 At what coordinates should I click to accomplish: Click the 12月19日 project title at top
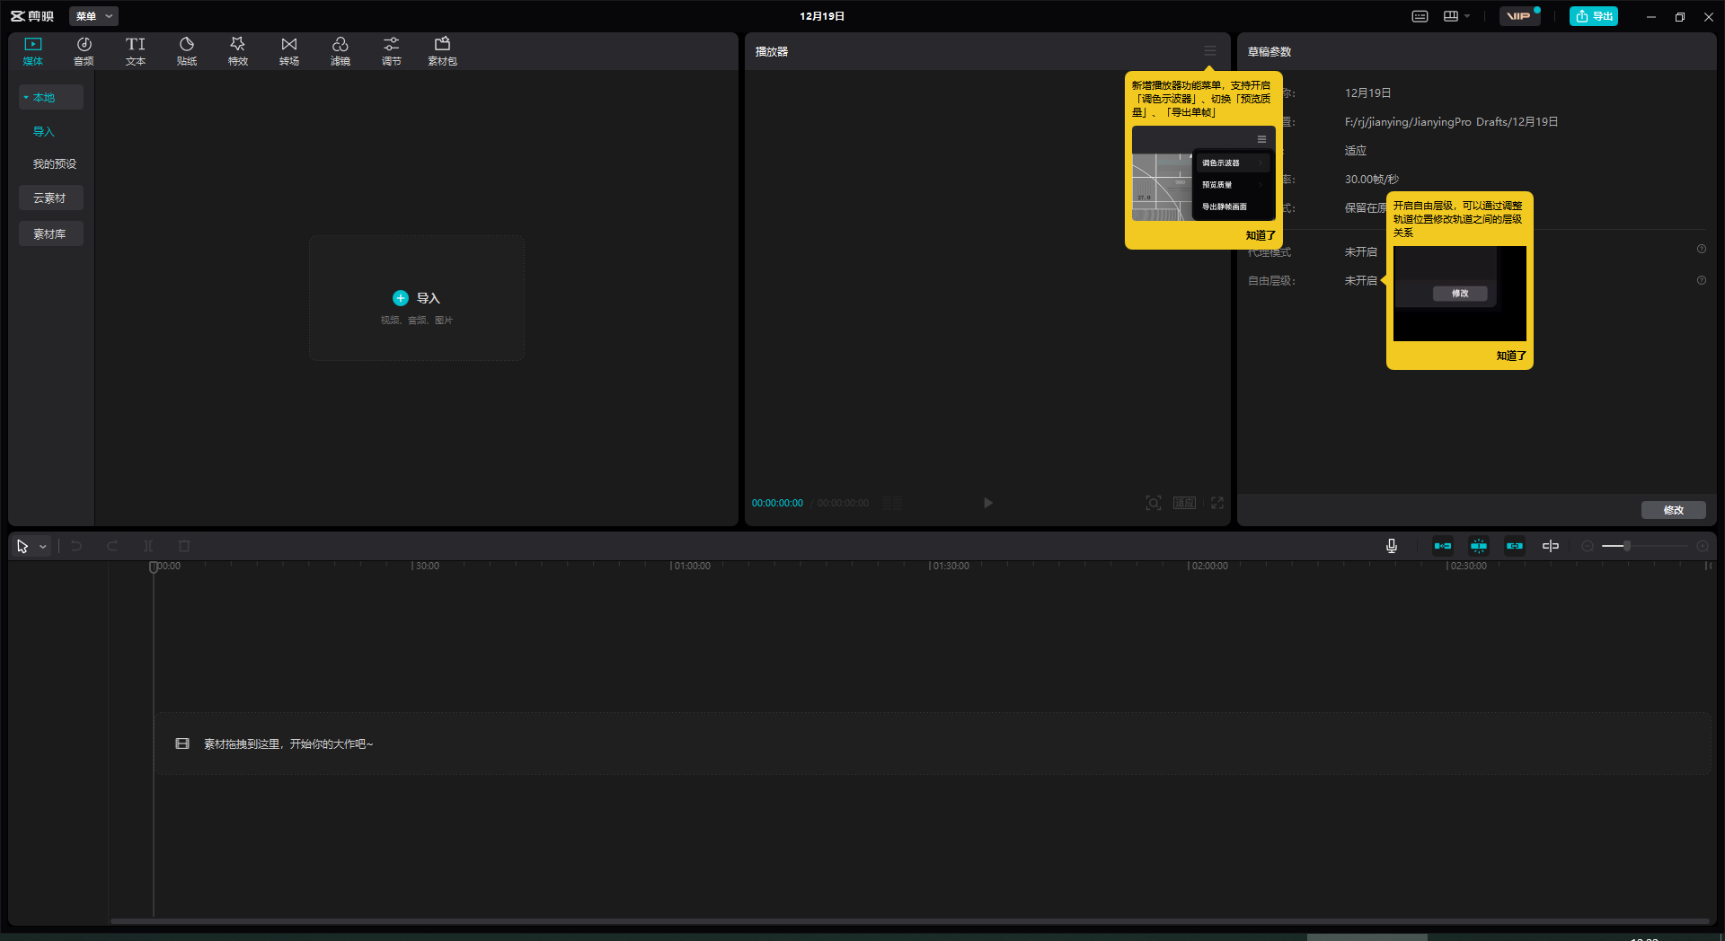point(822,16)
